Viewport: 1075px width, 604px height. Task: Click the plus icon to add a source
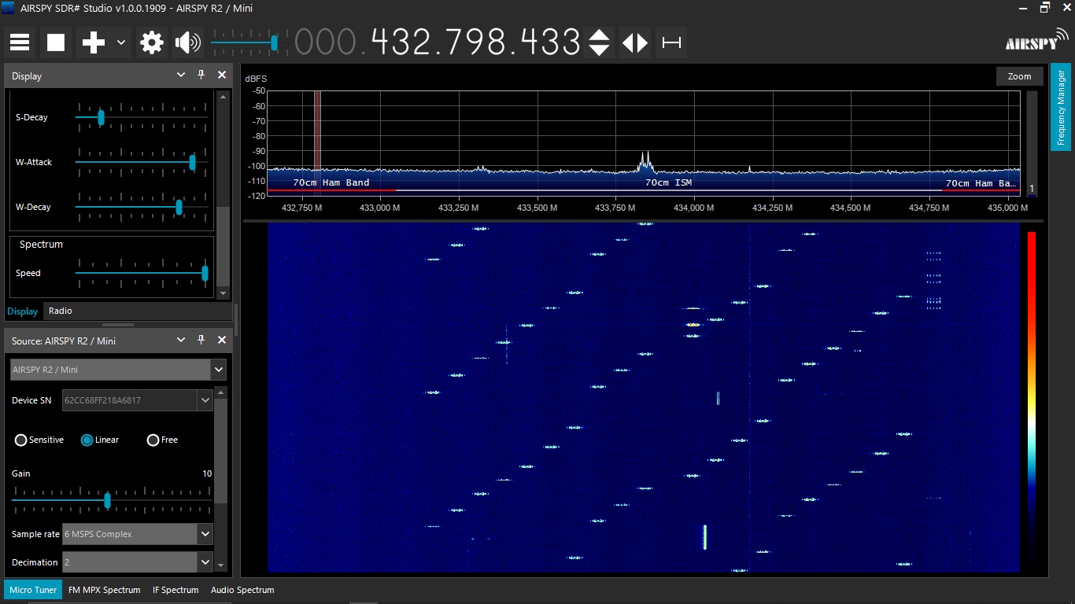click(x=94, y=42)
